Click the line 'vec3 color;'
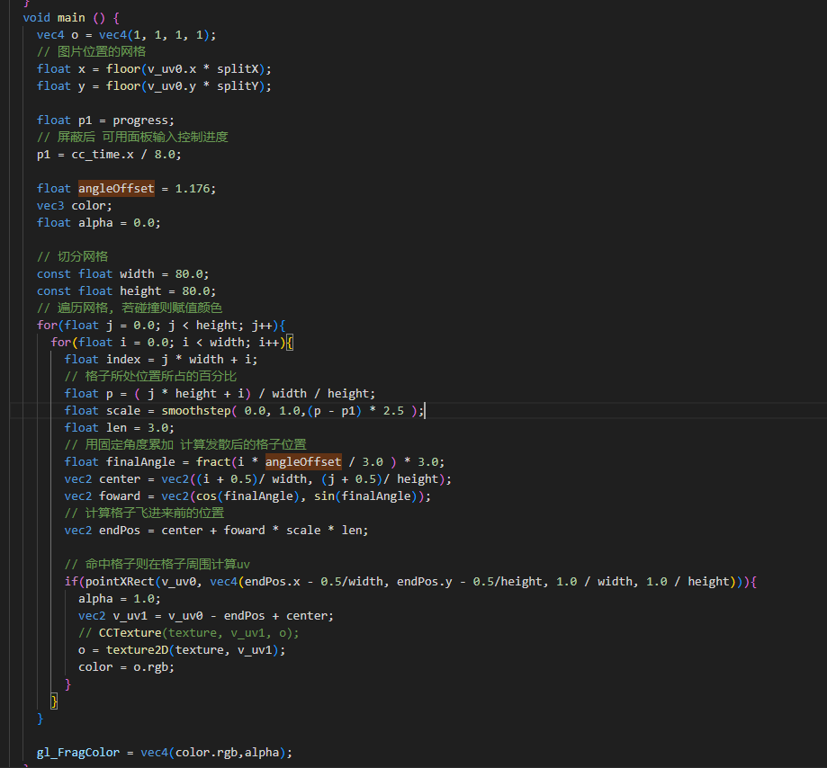The image size is (827, 768). (75, 206)
